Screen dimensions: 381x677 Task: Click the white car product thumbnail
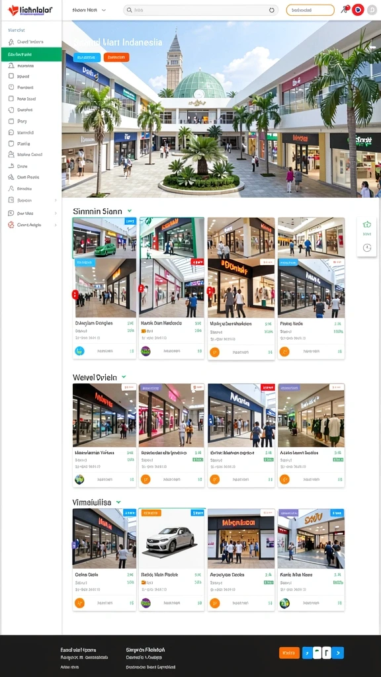[x=172, y=538]
